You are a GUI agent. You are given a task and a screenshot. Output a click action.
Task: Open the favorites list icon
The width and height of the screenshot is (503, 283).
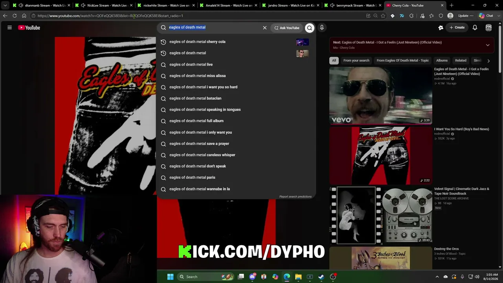tap(431, 16)
